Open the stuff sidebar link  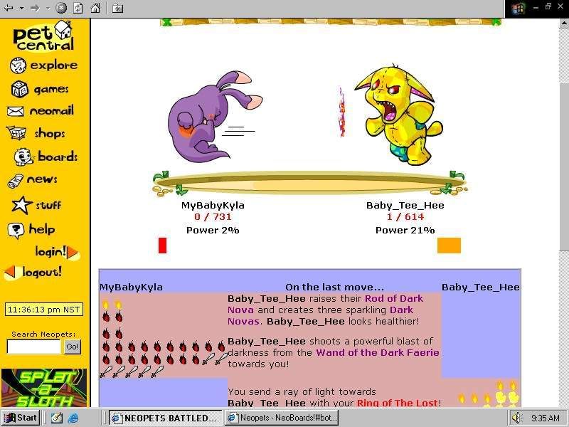click(48, 206)
